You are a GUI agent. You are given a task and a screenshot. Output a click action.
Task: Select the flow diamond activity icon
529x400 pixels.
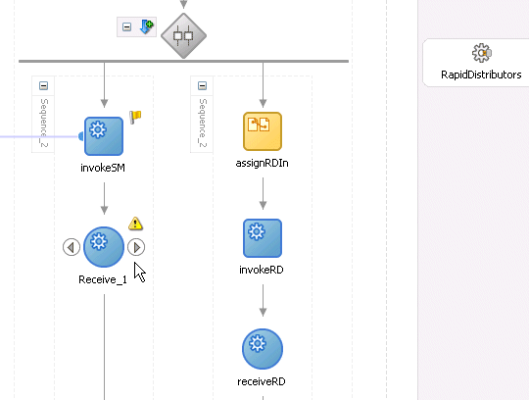click(183, 35)
